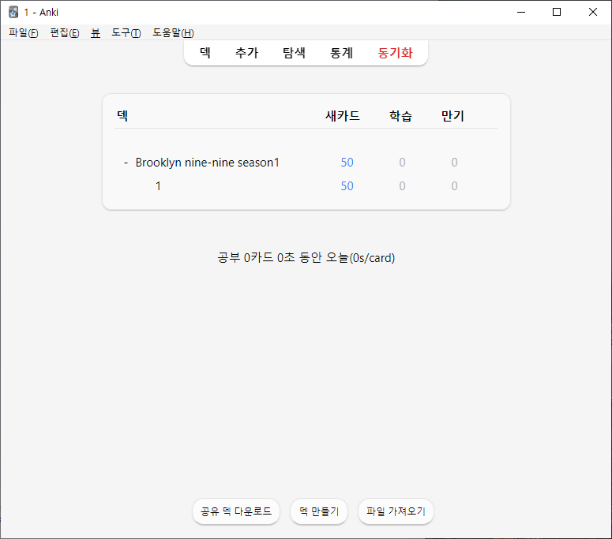Click 추가 to add a card
The width and height of the screenshot is (612, 539).
[246, 53]
